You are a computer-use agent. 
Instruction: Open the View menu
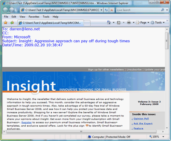tap(22, 17)
